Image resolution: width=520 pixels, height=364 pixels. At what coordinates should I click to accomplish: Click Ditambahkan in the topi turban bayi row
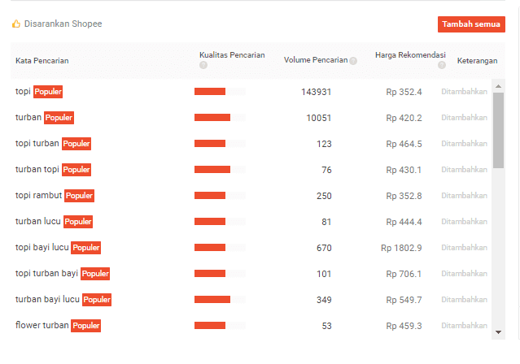pos(464,274)
